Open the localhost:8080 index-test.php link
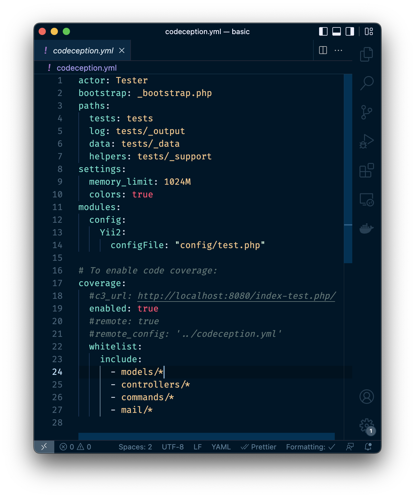This screenshot has height=498, width=415. point(236,296)
